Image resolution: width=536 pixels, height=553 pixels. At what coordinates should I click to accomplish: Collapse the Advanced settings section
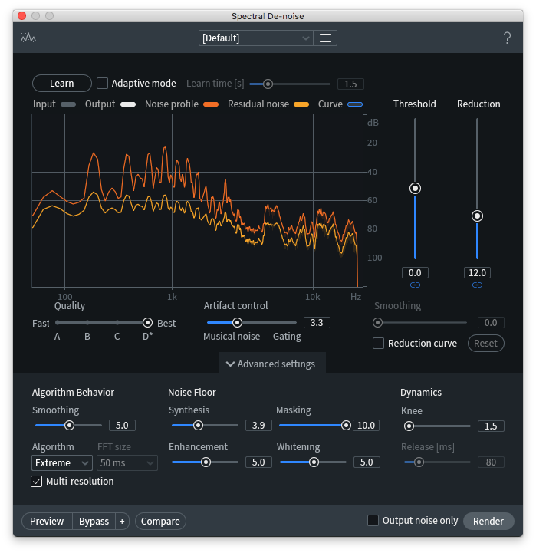[x=271, y=364]
